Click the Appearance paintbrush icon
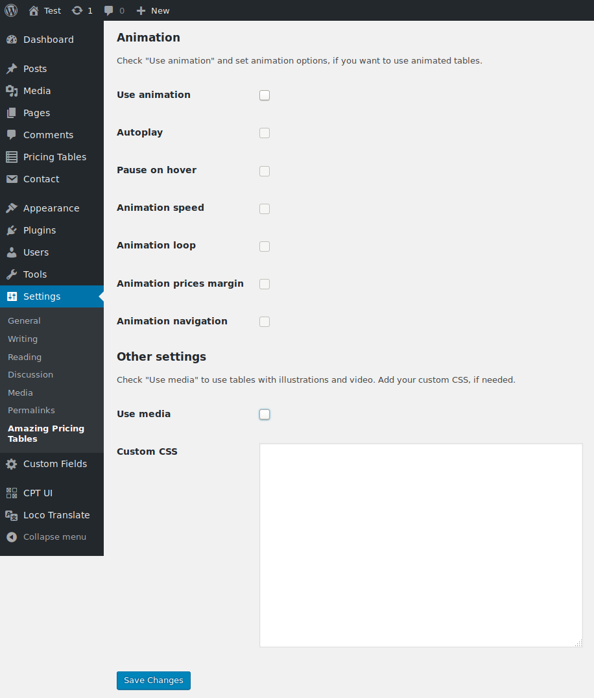The width and height of the screenshot is (594, 698). point(12,208)
